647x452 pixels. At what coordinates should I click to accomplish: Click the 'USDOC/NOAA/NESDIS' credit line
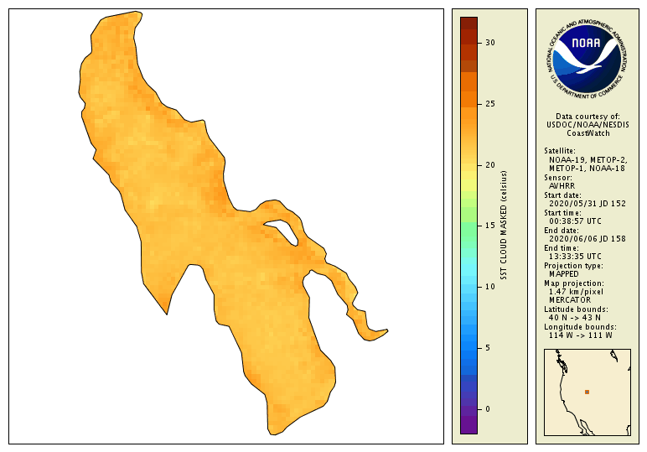tap(587, 125)
